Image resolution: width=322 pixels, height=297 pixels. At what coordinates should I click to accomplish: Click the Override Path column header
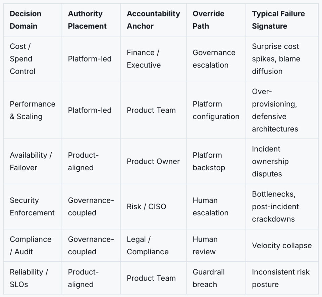pyautogui.click(x=208, y=20)
